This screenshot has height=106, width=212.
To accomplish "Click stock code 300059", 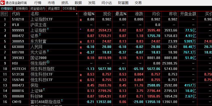I will point(18,41).
